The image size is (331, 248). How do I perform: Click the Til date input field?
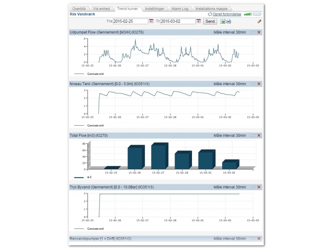177,21
